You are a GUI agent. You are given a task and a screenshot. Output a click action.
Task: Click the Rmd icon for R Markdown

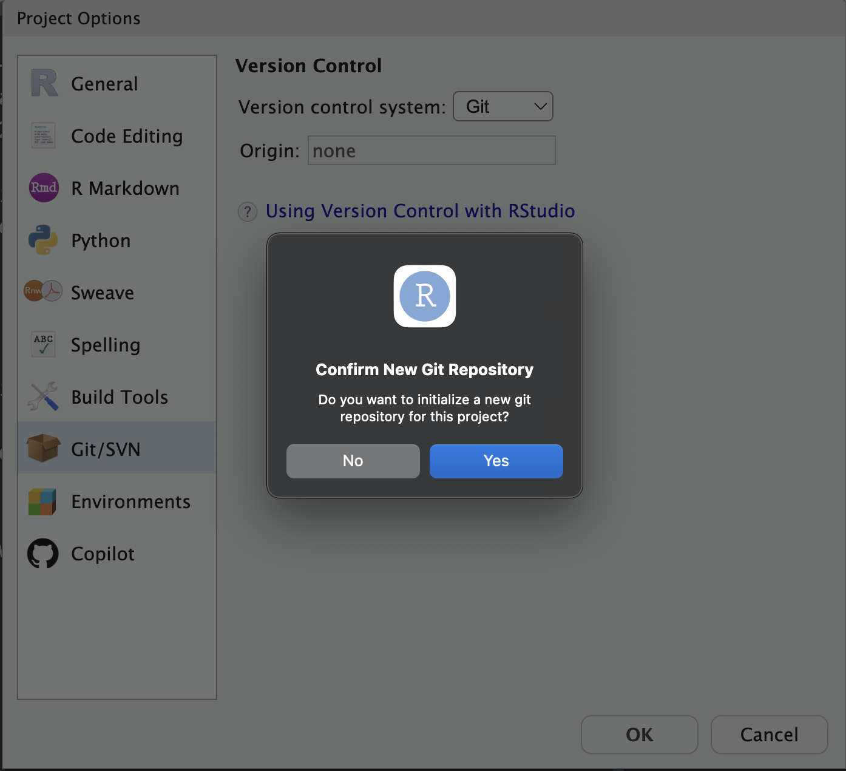tap(44, 188)
